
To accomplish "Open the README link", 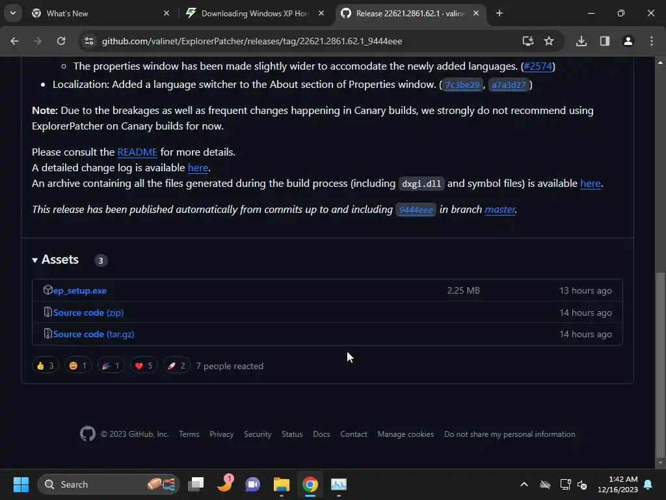I will [137, 152].
